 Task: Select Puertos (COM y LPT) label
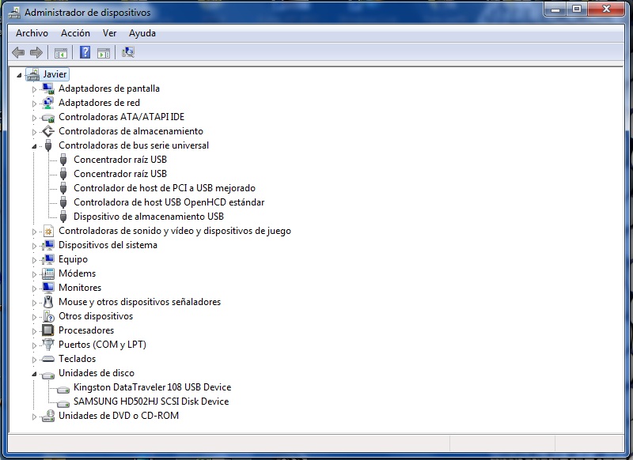(x=102, y=345)
